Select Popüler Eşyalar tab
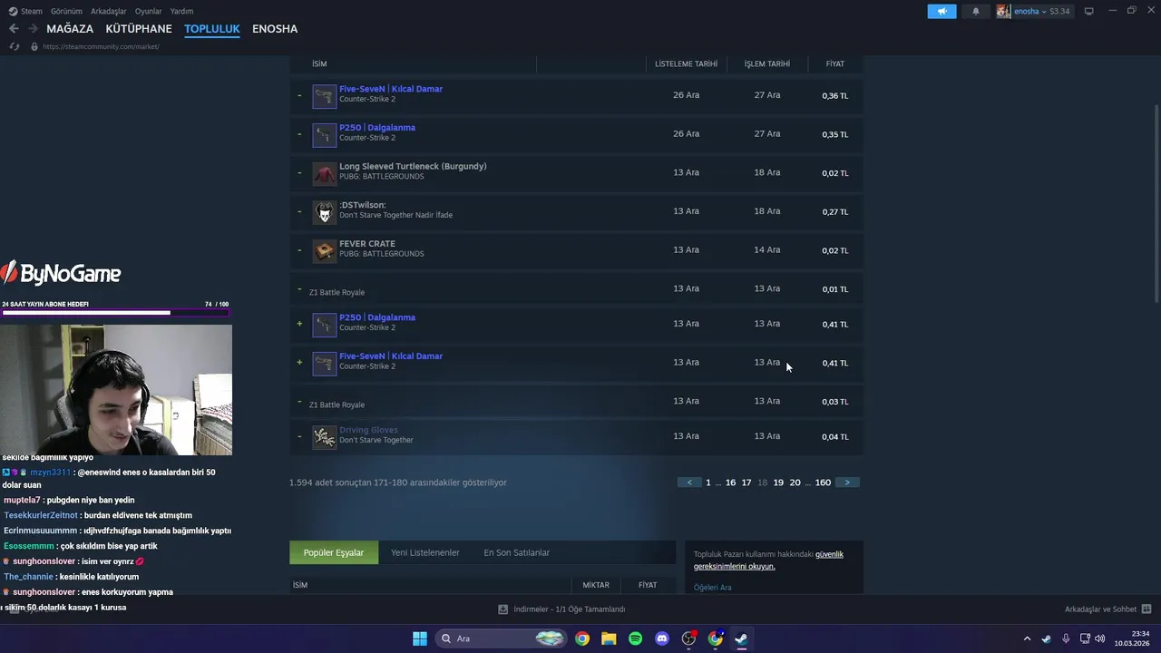 (x=334, y=552)
